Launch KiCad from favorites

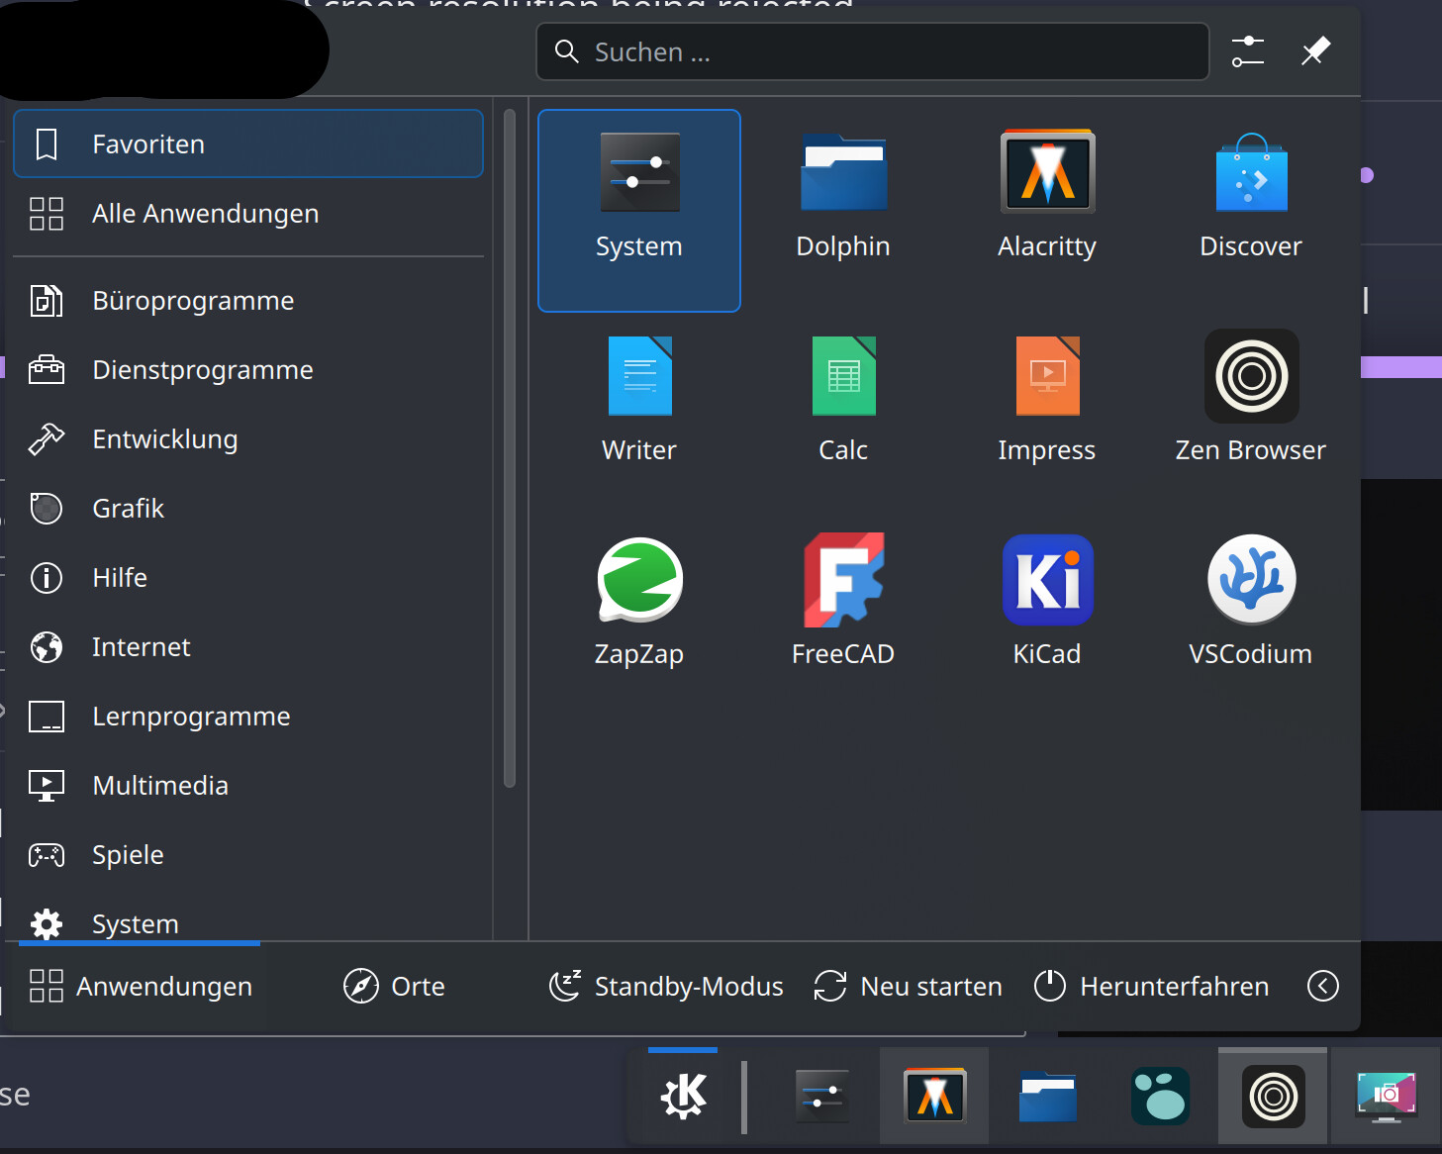point(1047,619)
